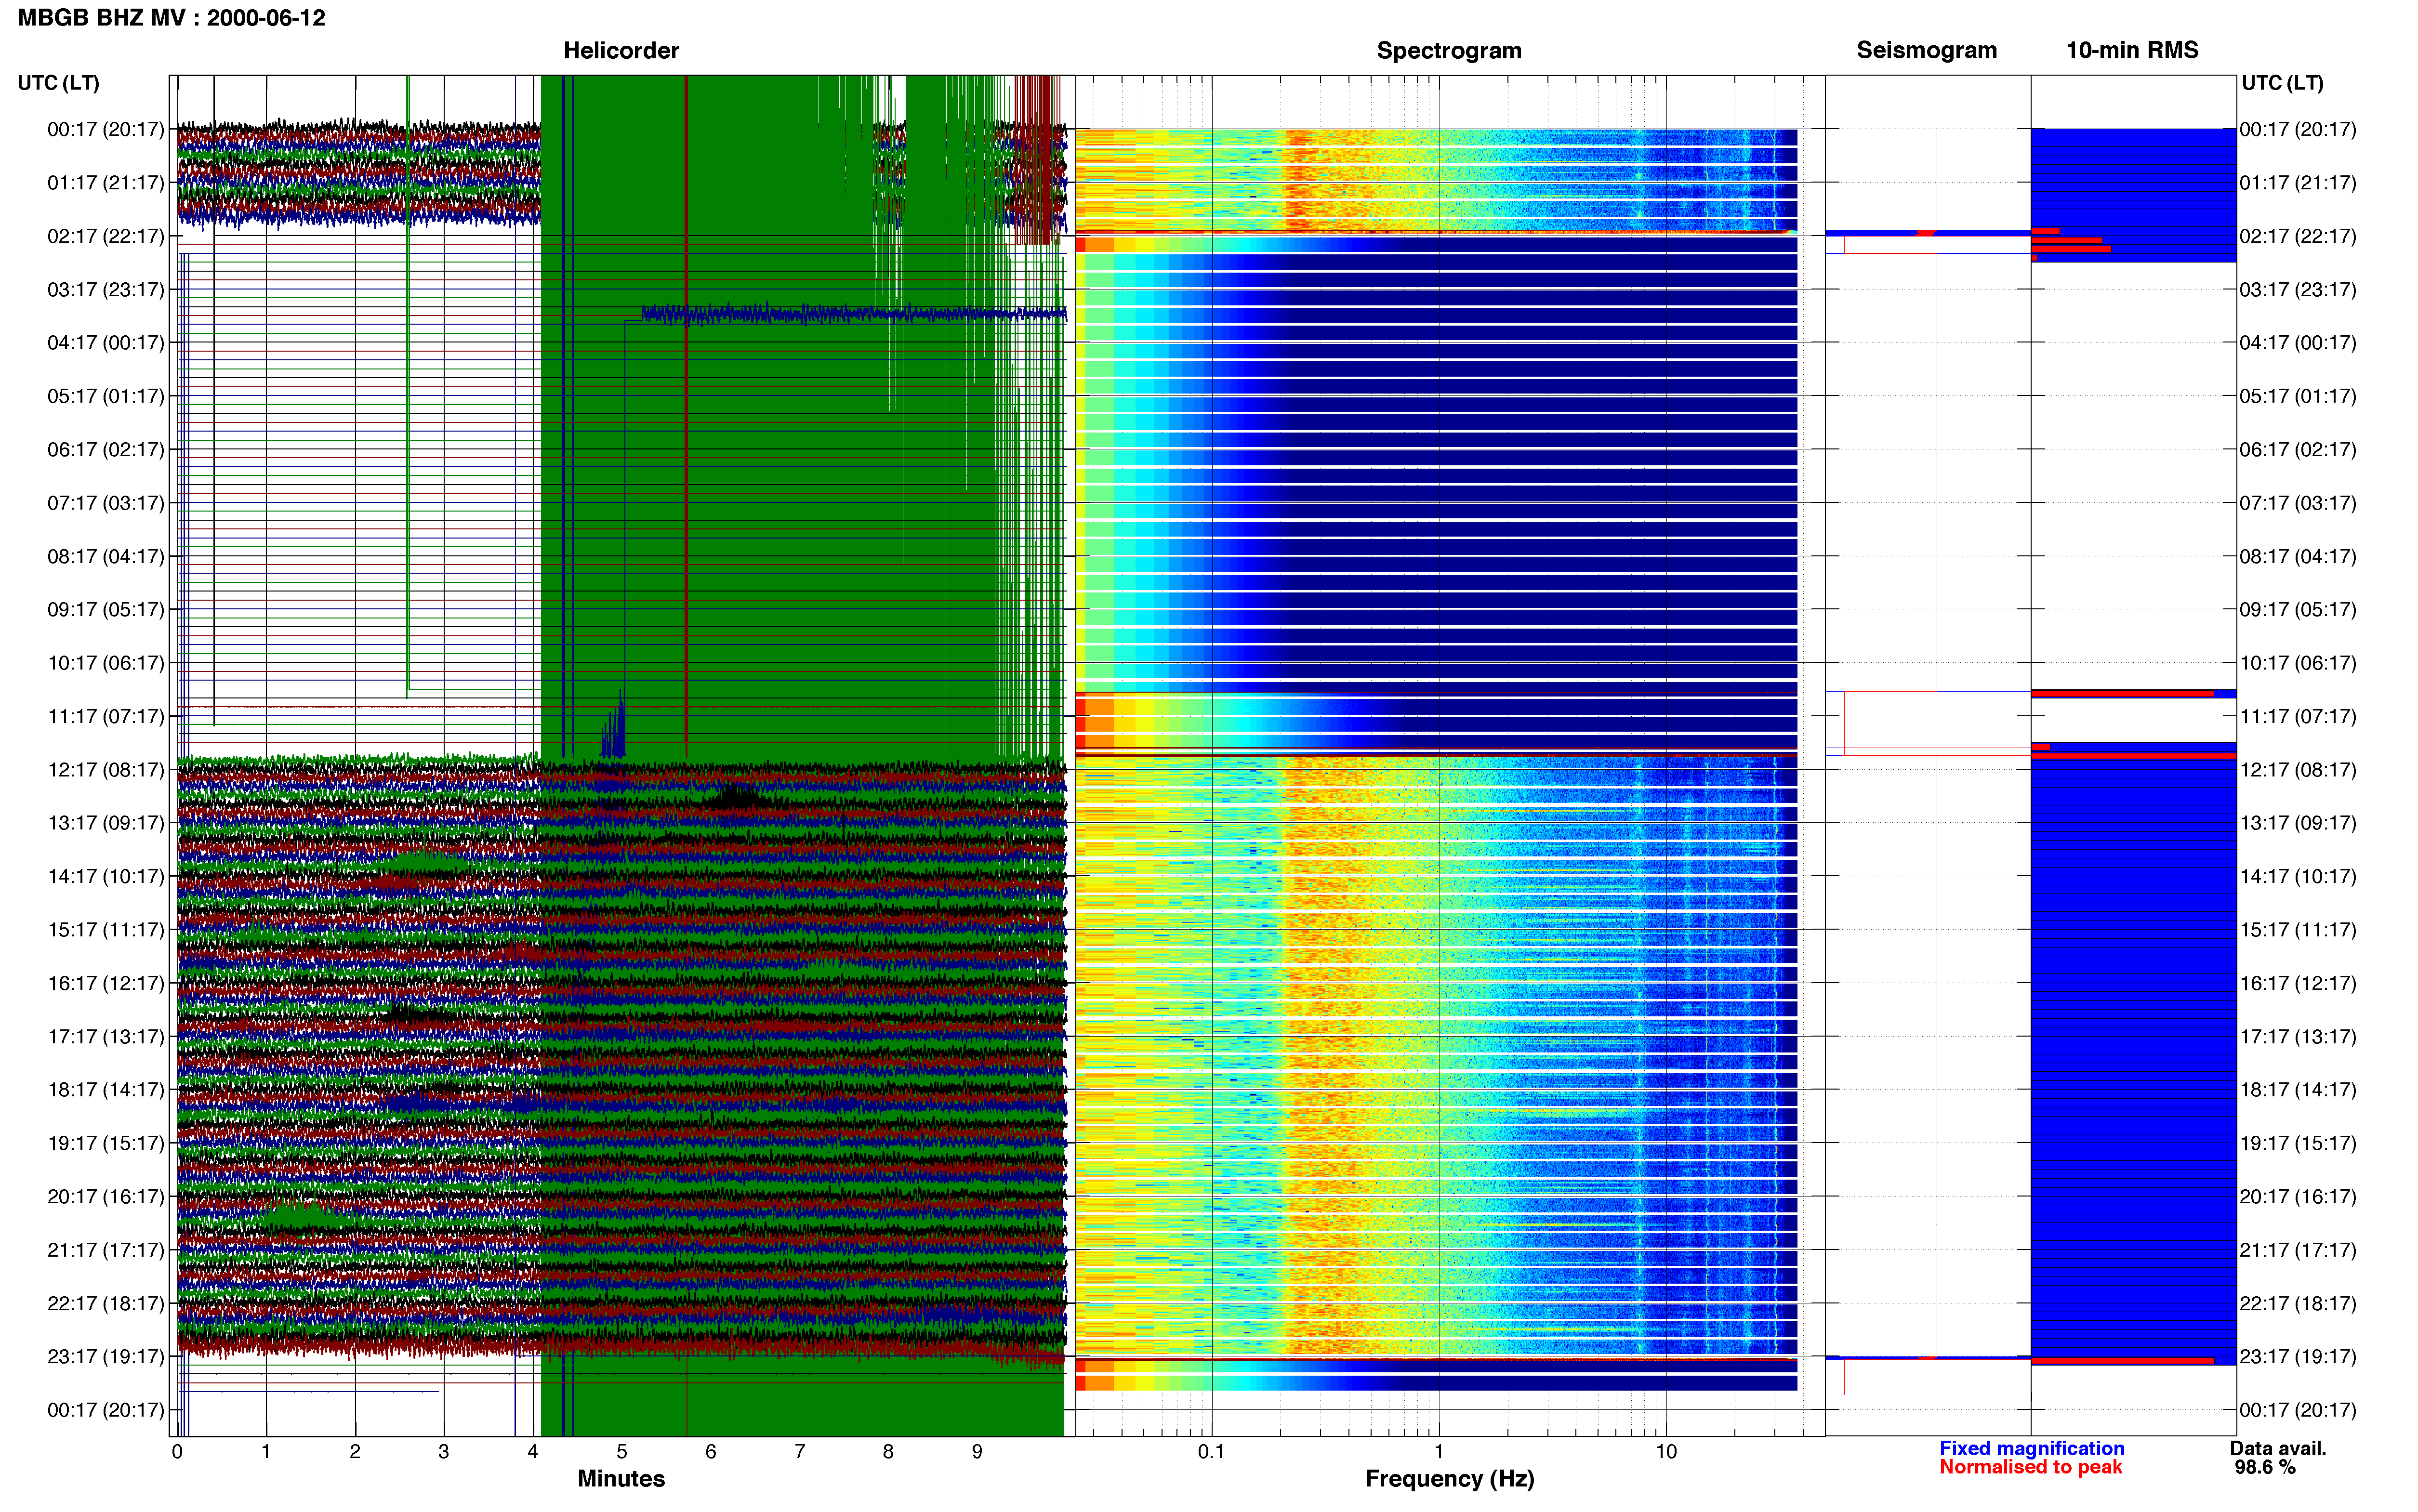Viewport: 2418px width, 1512px height.
Task: Click the helicorder minute tick '5'
Action: (622, 1452)
